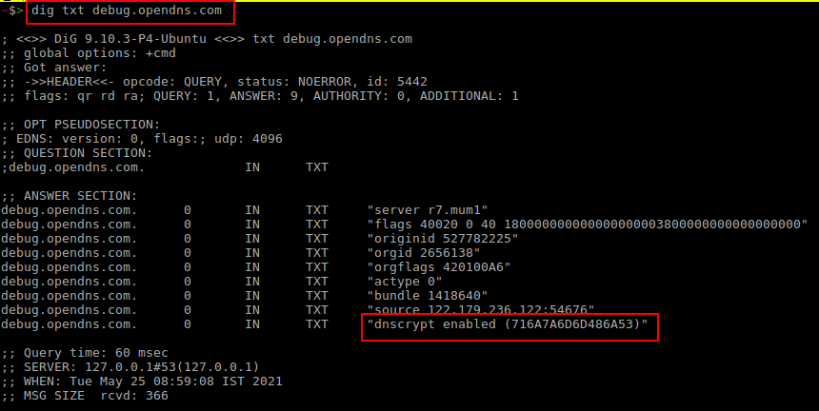This screenshot has width=819, height=411.
Task: Click the question entry ';debug.opendns.com.'
Action: pos(73,167)
